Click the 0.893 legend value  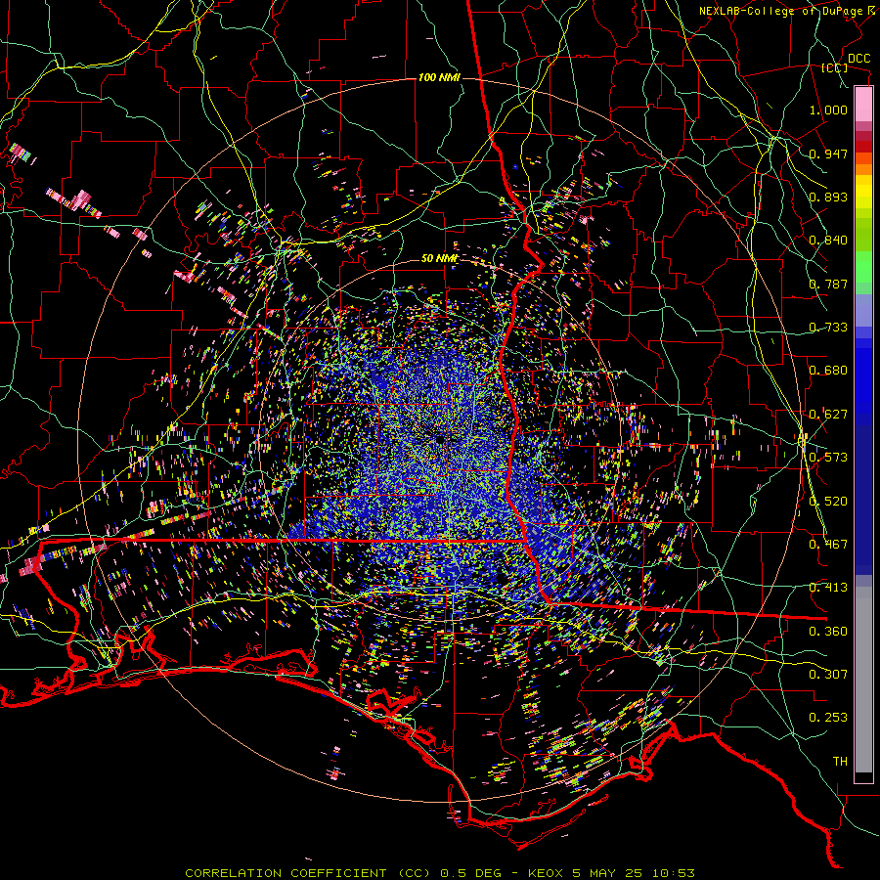point(828,197)
